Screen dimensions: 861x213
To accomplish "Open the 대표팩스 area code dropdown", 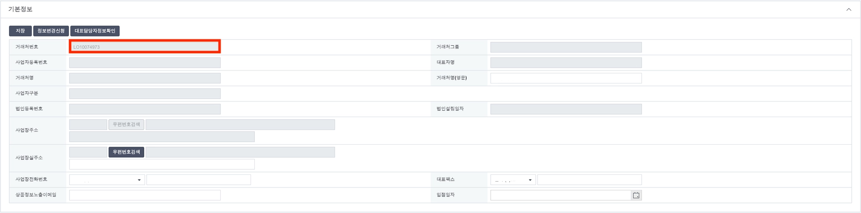I will tap(513, 180).
